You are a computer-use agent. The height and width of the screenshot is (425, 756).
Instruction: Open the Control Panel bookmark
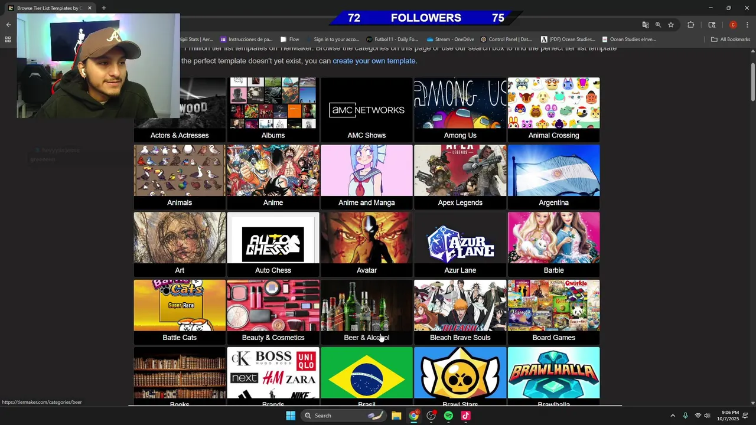[506, 40]
